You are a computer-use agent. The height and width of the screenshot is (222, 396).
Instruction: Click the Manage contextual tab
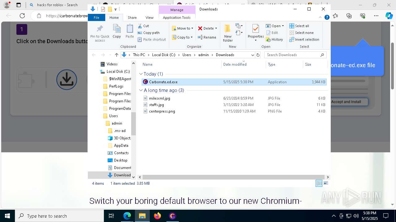tap(177, 10)
